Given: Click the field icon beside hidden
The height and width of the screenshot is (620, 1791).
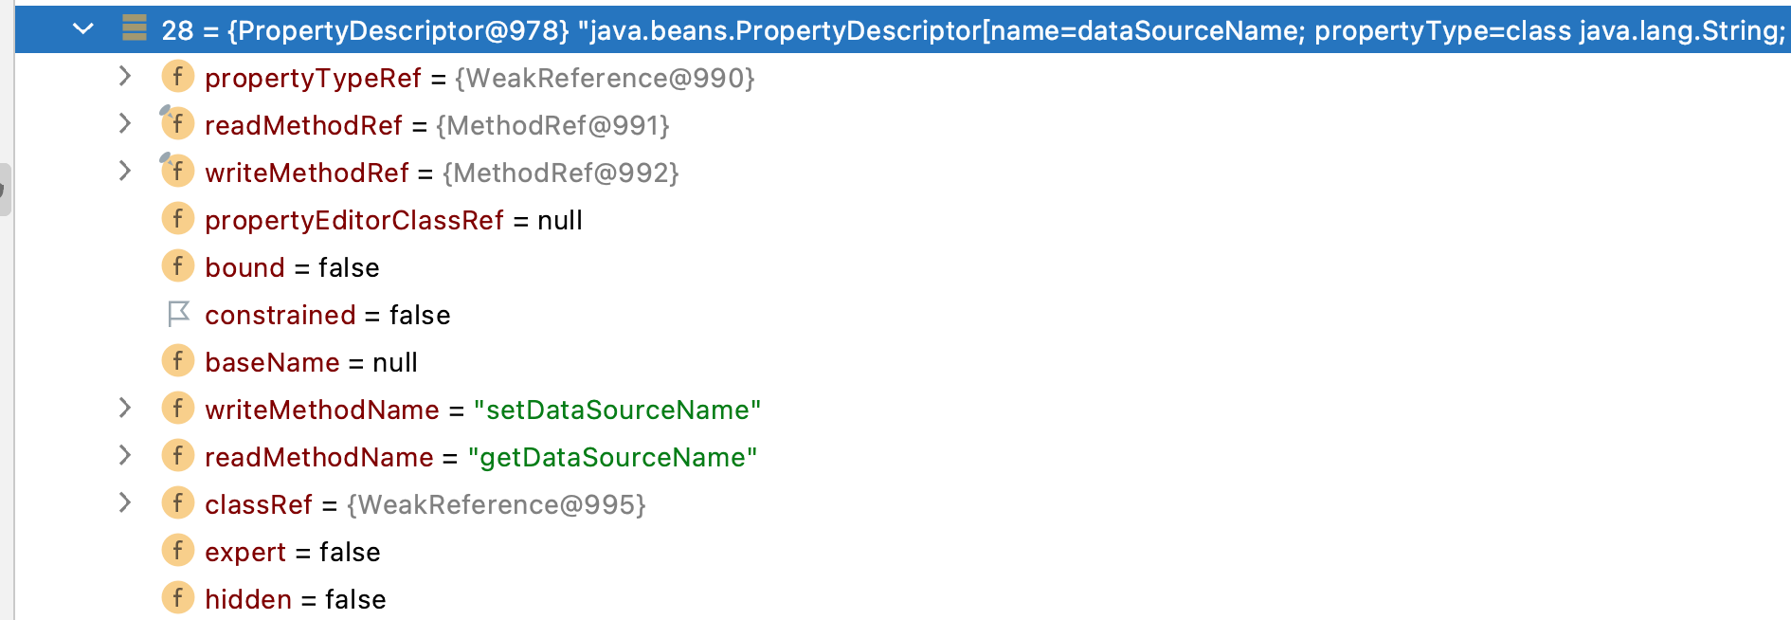Looking at the screenshot, I should (x=177, y=598).
